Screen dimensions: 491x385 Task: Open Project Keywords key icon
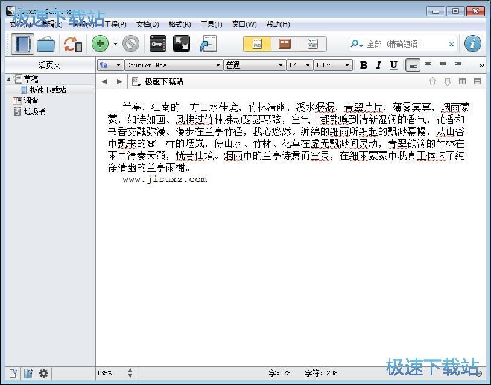(157, 44)
